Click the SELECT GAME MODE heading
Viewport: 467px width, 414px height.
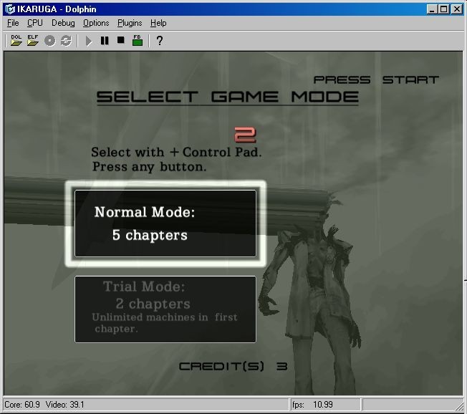coord(228,97)
